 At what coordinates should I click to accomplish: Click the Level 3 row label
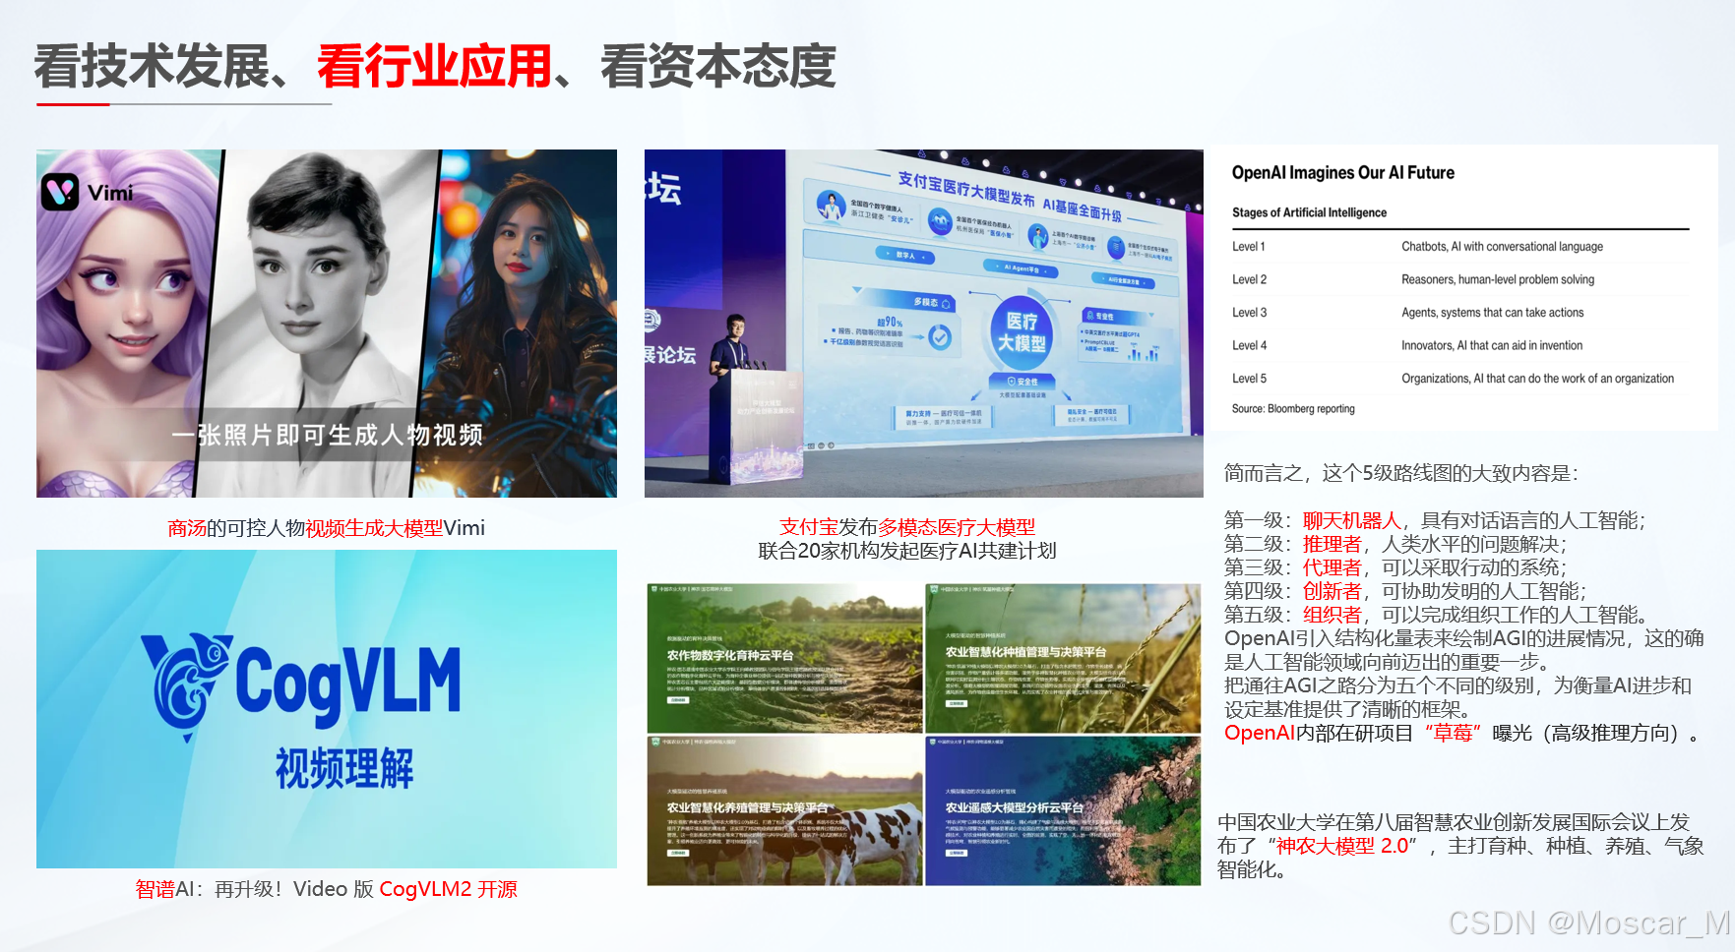click(1249, 313)
